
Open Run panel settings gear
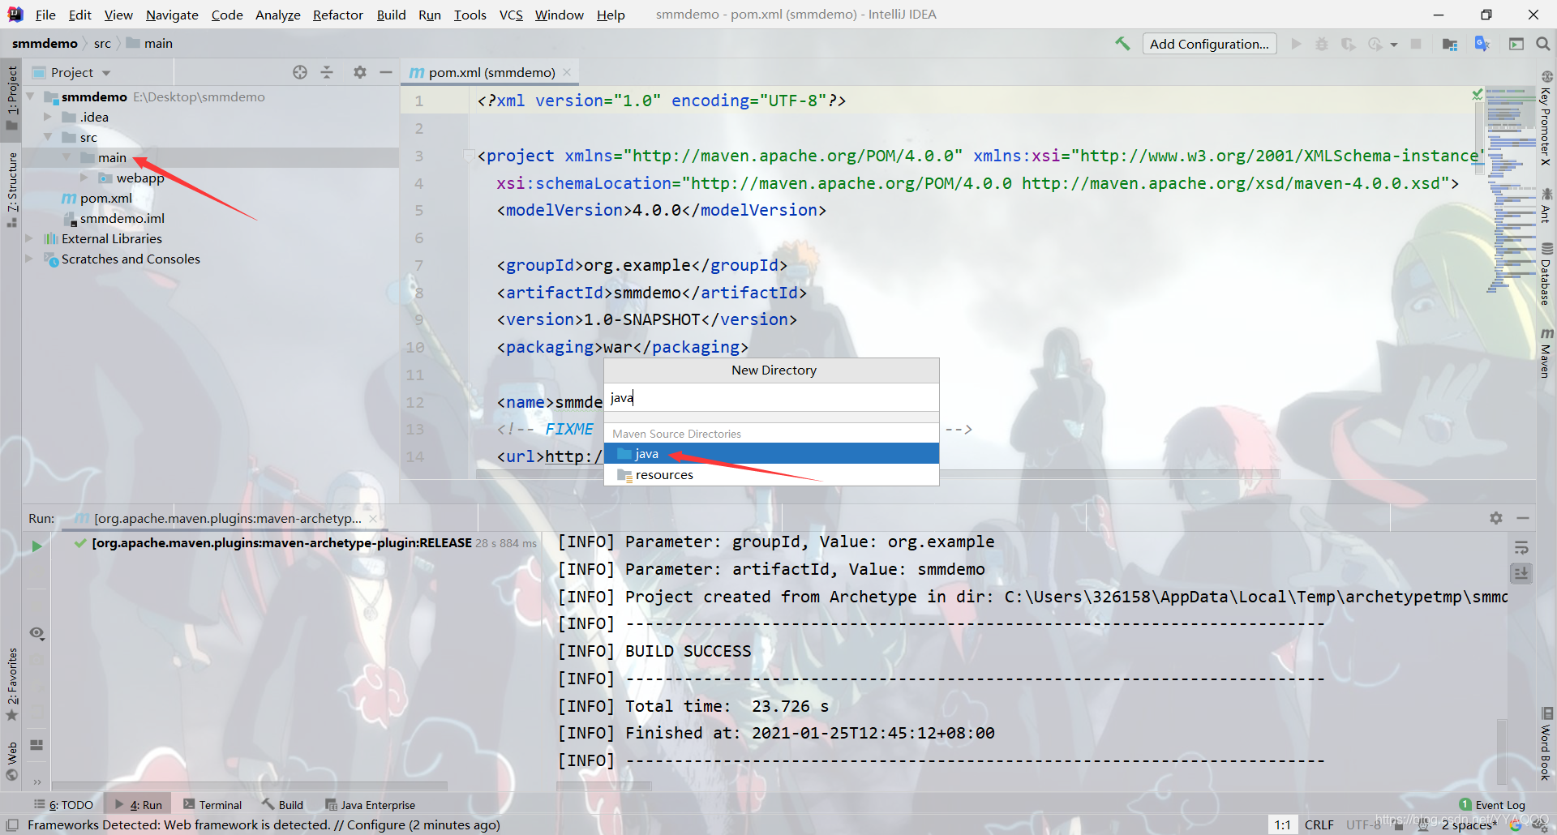tap(1496, 518)
